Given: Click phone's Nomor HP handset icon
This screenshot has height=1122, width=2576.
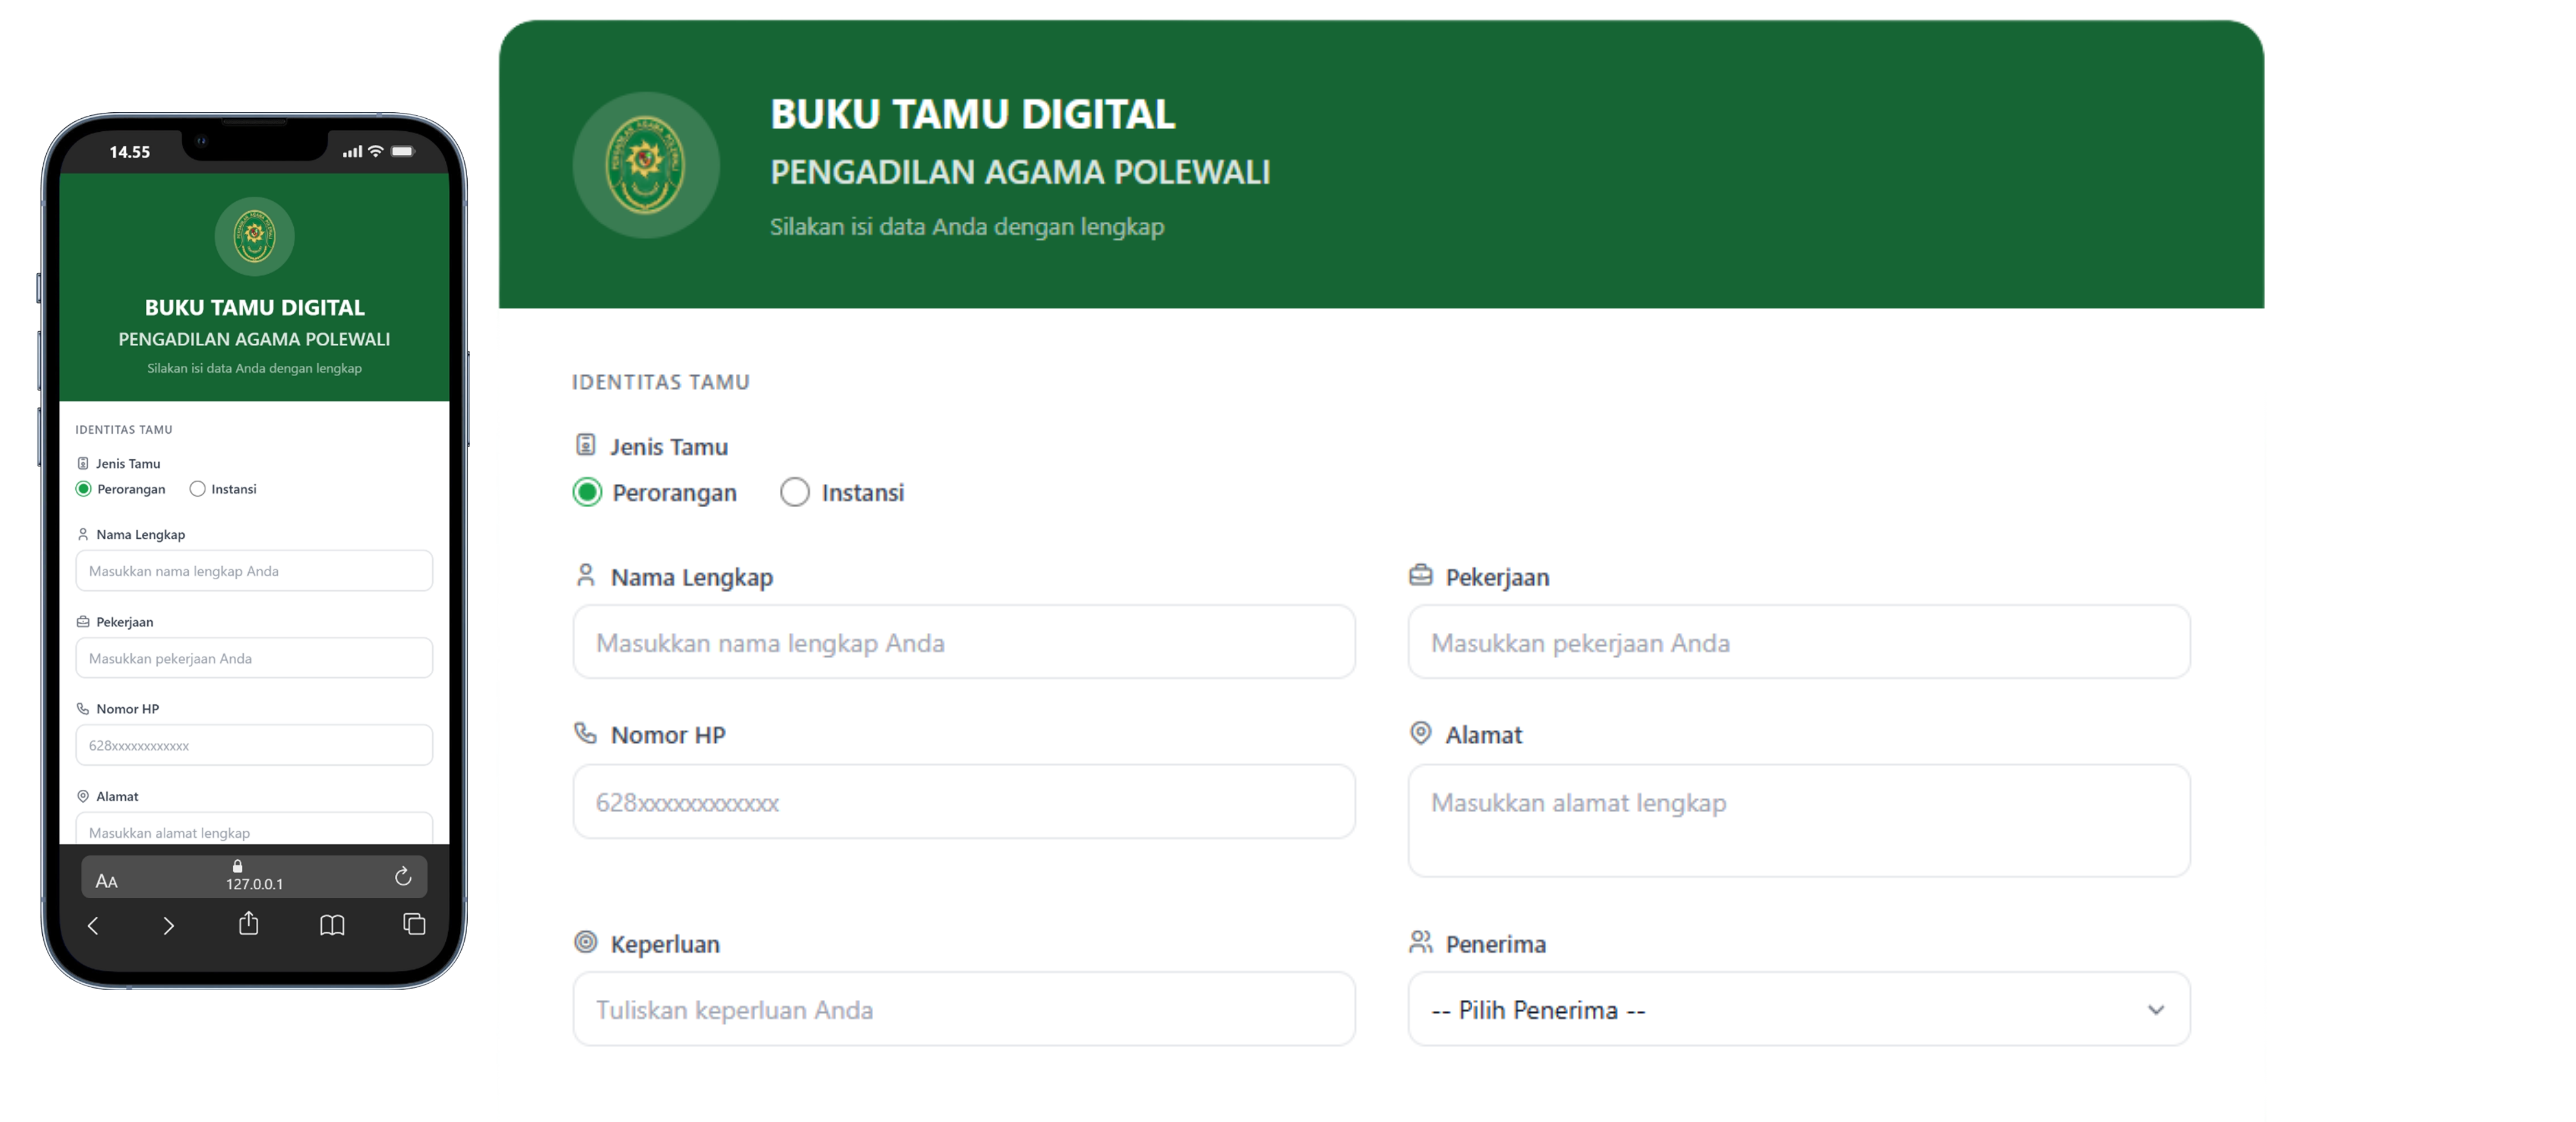Looking at the screenshot, I should pos(83,708).
